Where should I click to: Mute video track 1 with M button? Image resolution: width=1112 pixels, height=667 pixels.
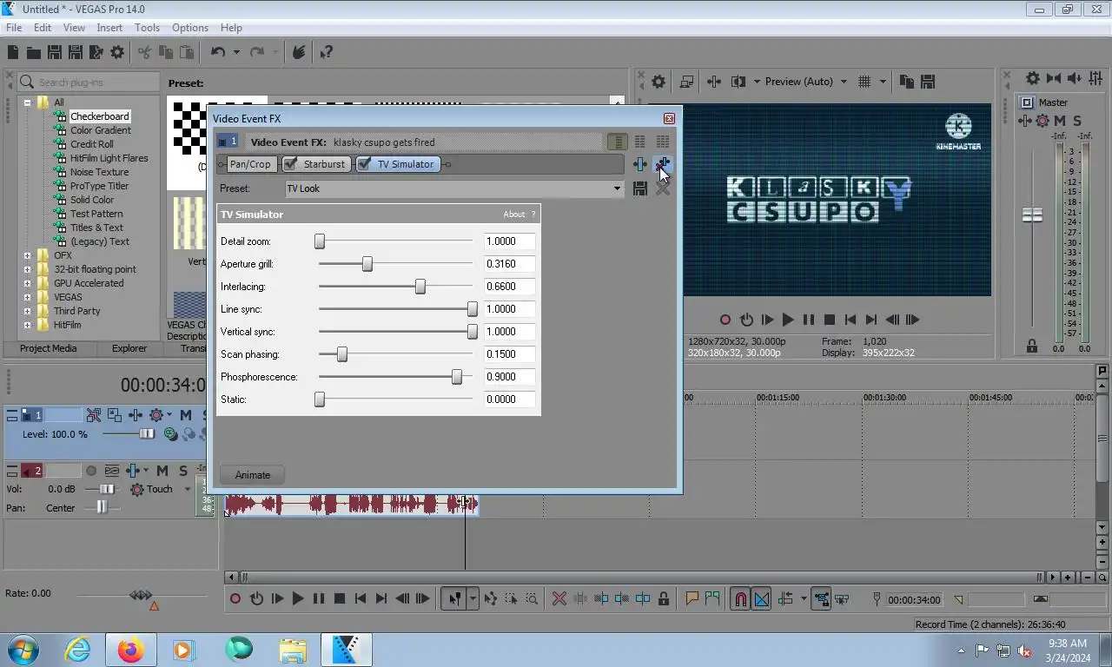[185, 415]
